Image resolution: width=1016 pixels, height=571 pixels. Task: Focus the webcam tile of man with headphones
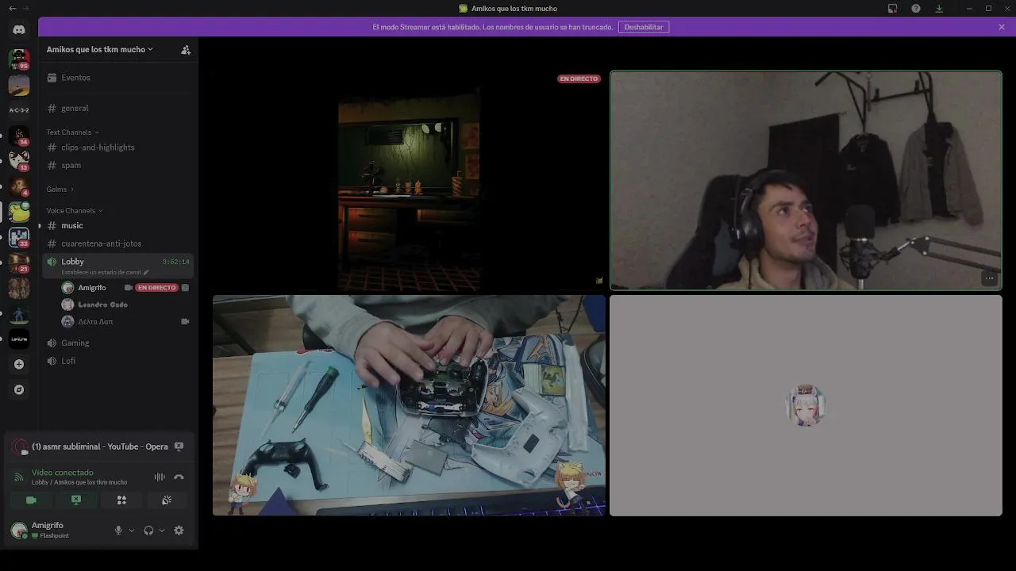(806, 181)
